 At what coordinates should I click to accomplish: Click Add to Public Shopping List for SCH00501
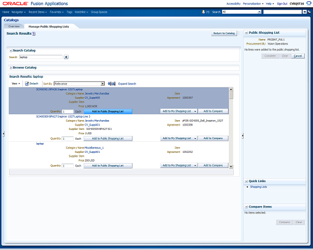click(108, 111)
